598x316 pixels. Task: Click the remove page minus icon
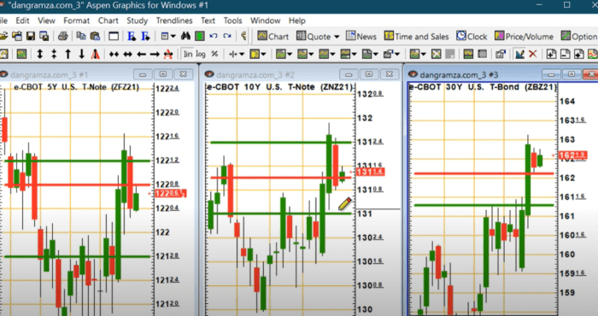pyautogui.click(x=565, y=54)
